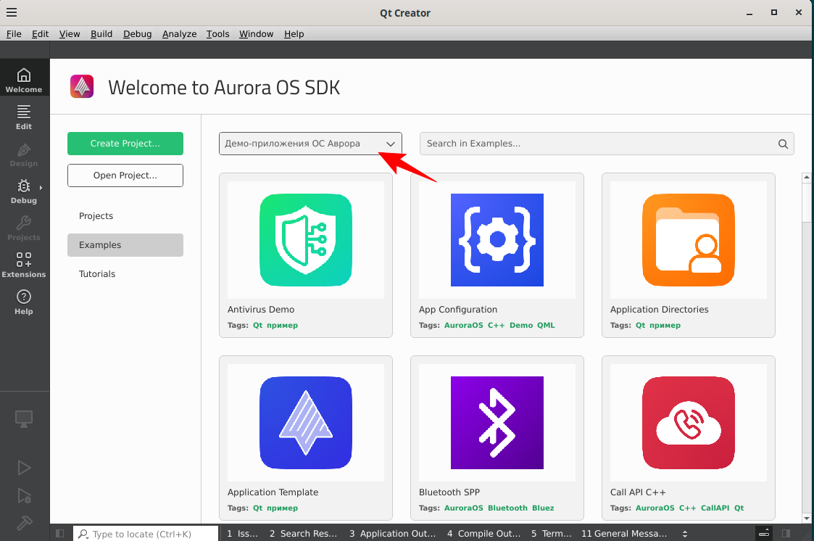
Task: Open the Extensions mode
Action: [24, 265]
